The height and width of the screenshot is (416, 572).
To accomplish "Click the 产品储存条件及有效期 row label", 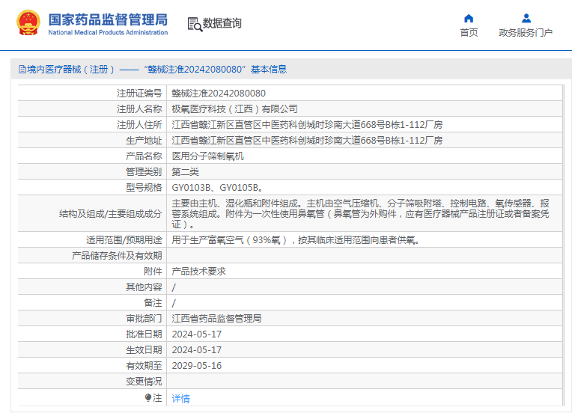I will click(x=117, y=256).
